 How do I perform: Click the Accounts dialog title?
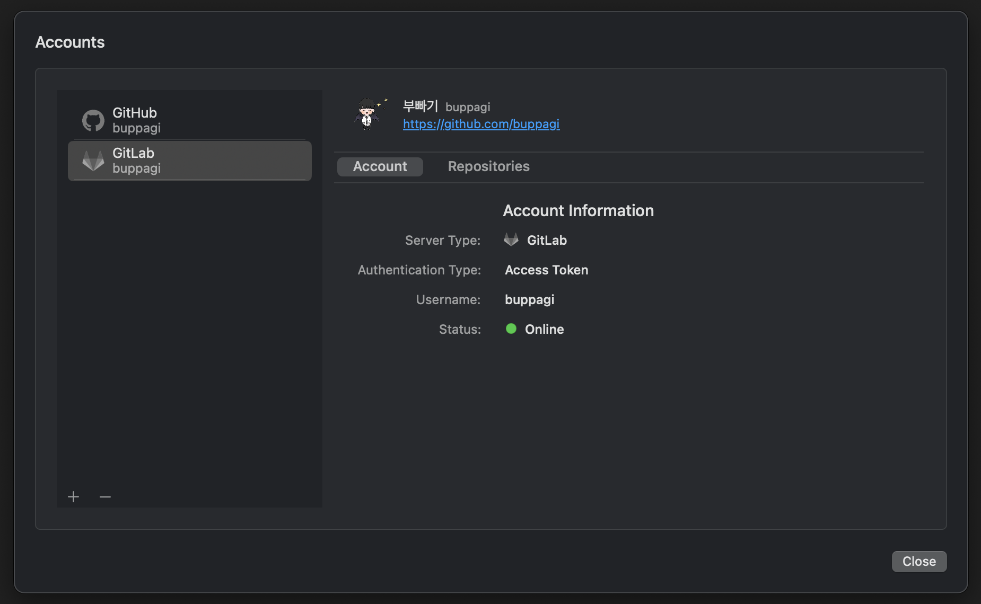click(x=70, y=42)
